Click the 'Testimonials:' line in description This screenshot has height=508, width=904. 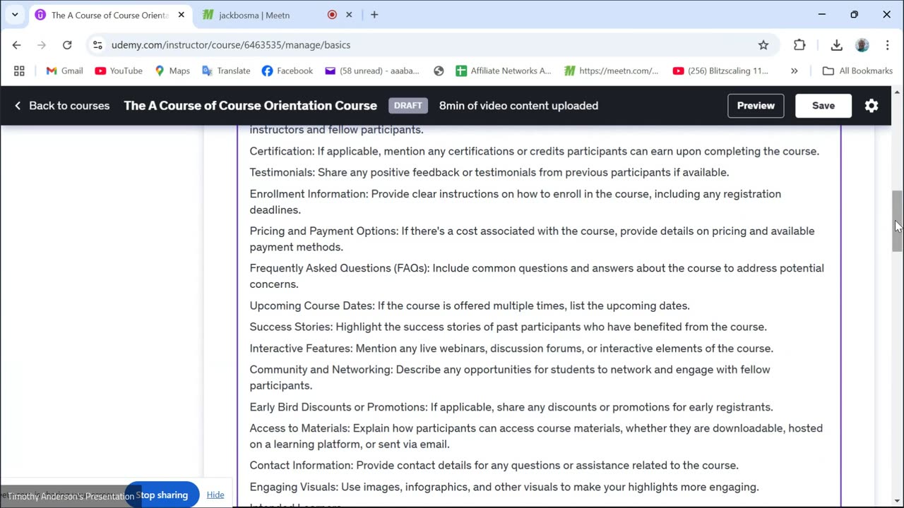point(489,172)
